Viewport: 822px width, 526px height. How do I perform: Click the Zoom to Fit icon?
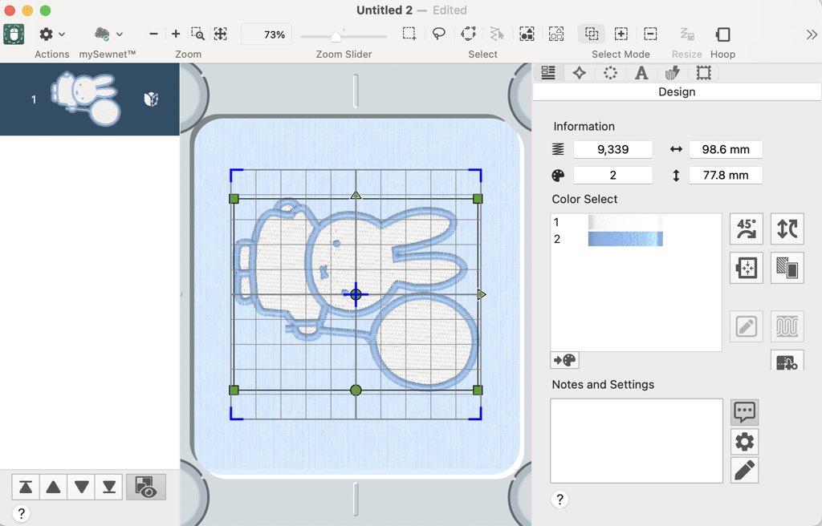tap(220, 34)
